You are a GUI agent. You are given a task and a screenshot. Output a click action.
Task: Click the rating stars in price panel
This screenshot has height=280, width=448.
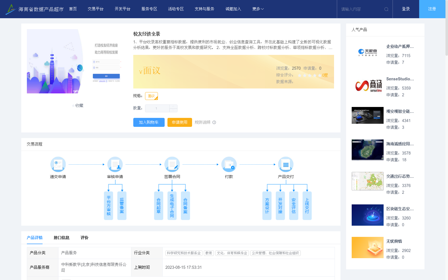tap(309, 75)
